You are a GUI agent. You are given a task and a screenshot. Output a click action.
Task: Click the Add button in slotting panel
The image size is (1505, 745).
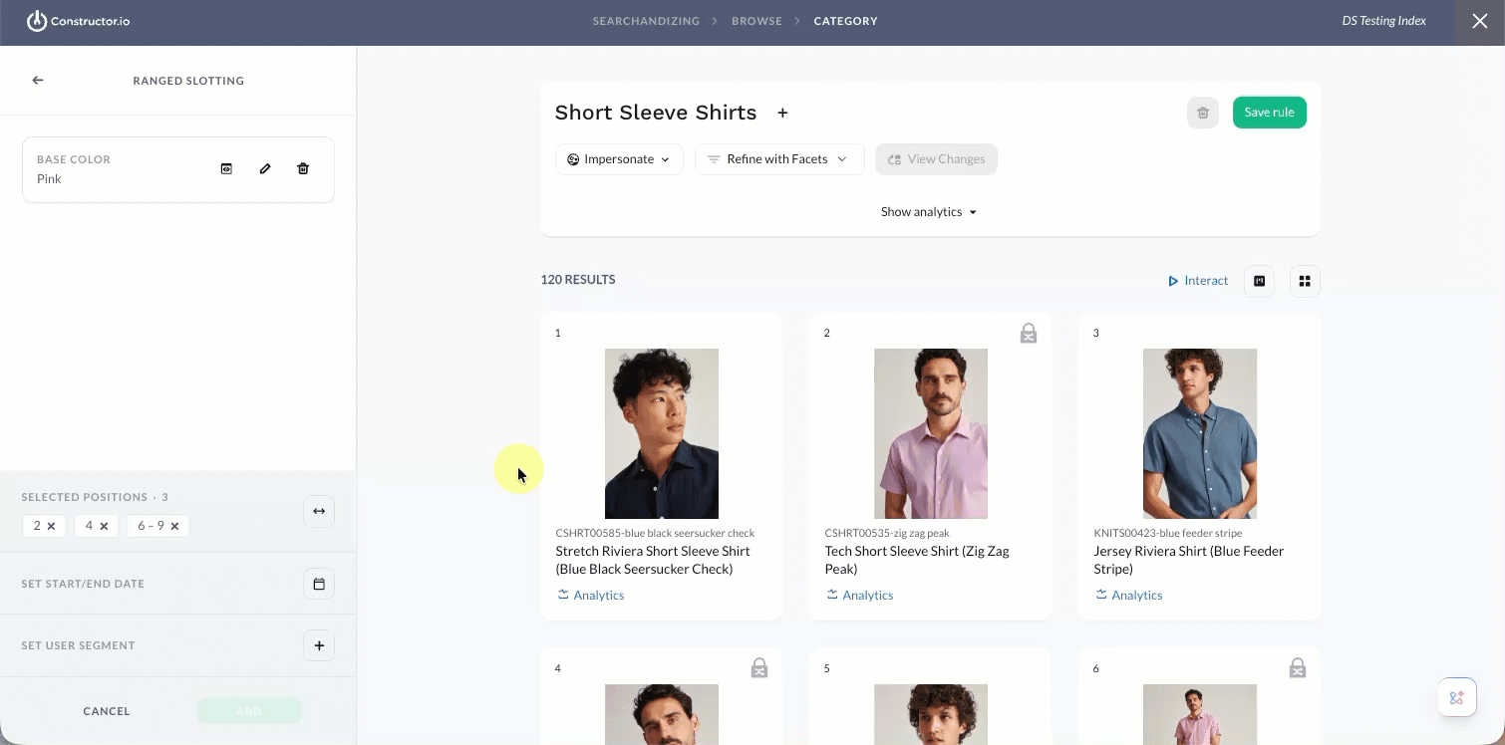tap(249, 711)
